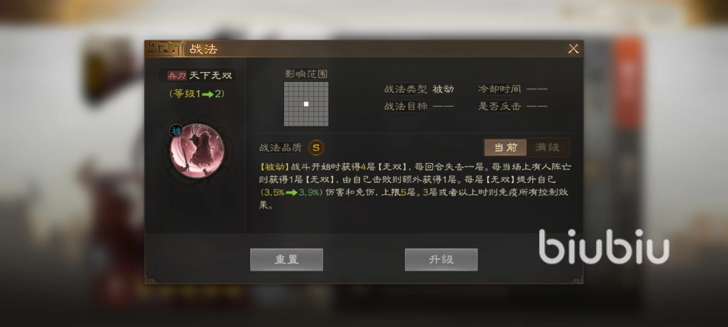Tap the 兵刃 weapon type tag

[x=176, y=76]
